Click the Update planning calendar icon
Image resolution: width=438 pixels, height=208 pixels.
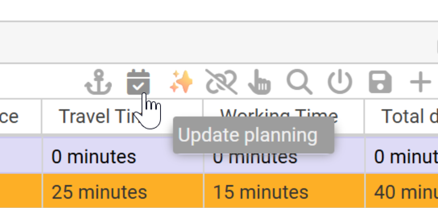[x=138, y=82]
